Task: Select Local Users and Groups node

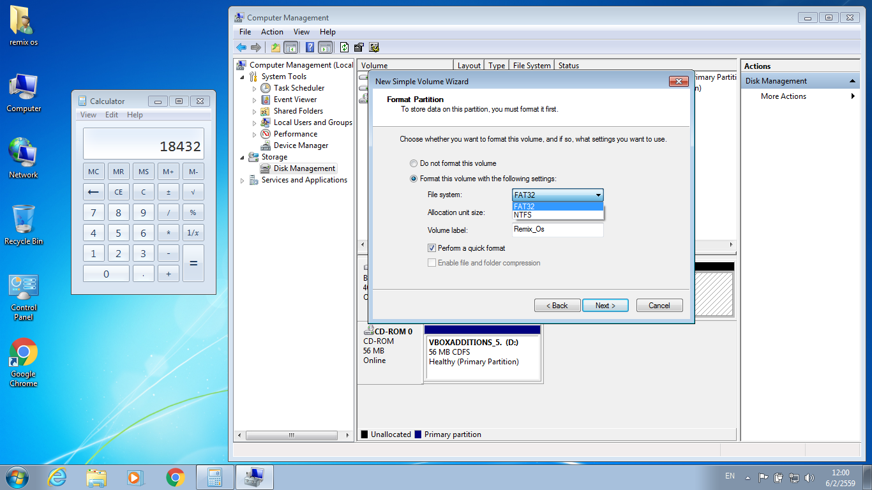Action: coord(313,122)
